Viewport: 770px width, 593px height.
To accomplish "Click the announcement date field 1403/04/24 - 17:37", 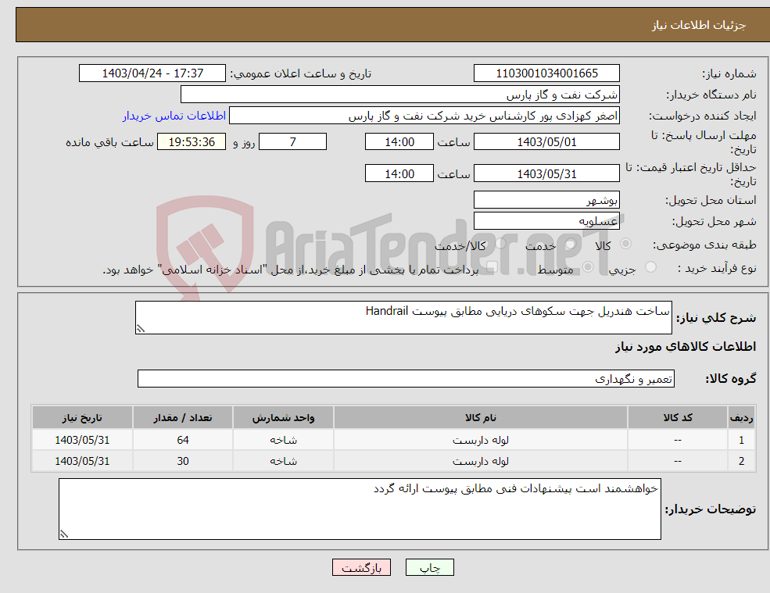I will tap(152, 73).
